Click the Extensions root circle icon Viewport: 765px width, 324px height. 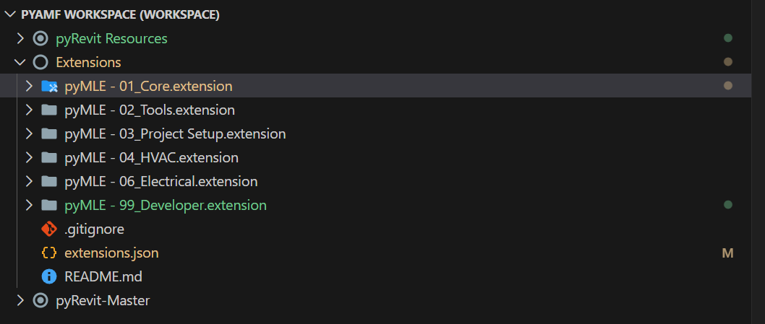point(40,62)
